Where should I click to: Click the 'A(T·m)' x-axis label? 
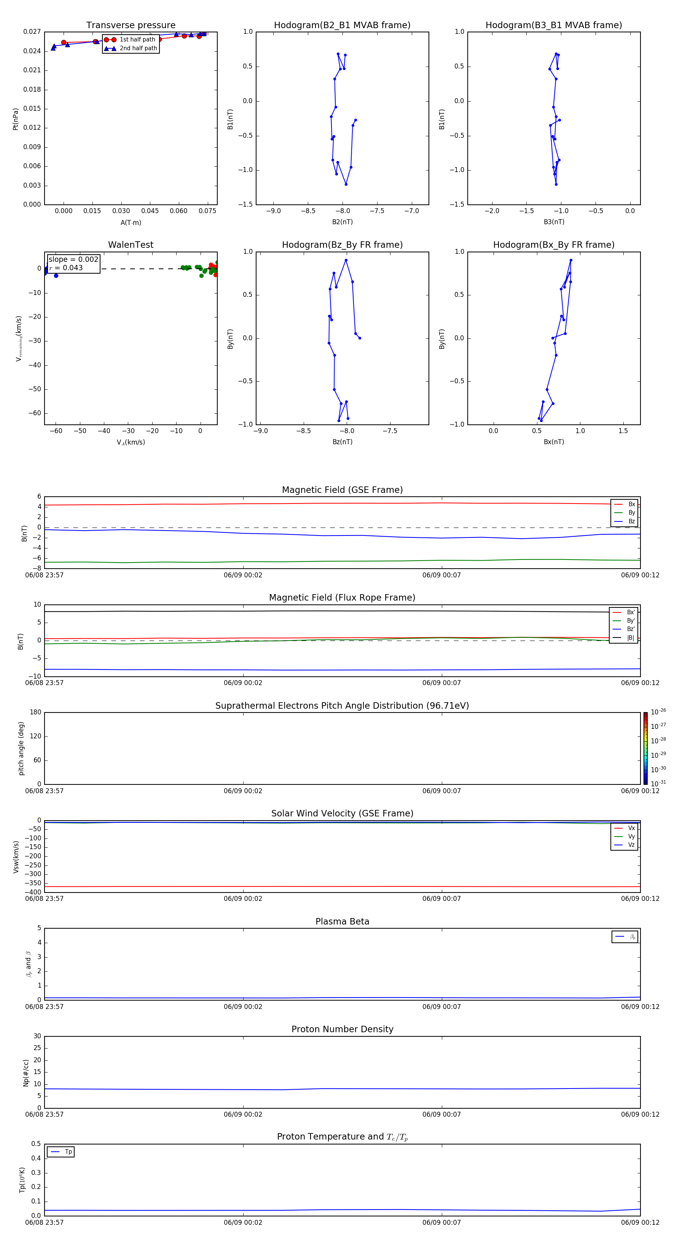(x=131, y=223)
